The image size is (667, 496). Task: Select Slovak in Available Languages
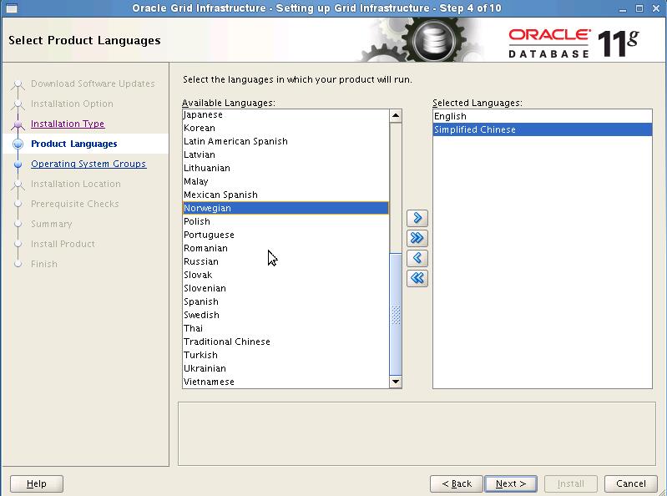[x=285, y=276]
